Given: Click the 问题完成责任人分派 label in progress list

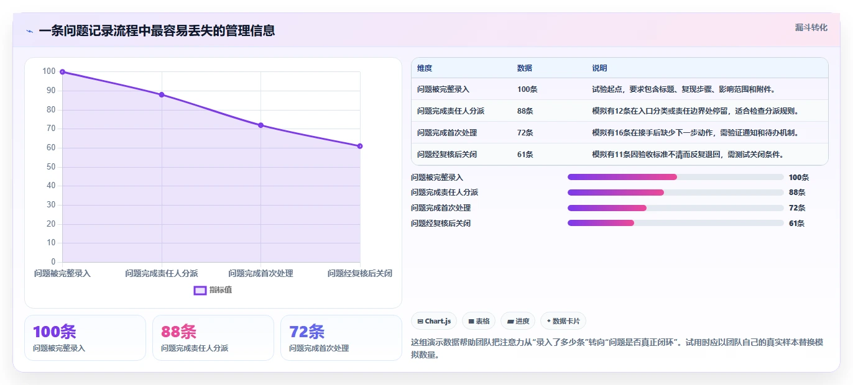Looking at the screenshot, I should point(445,192).
